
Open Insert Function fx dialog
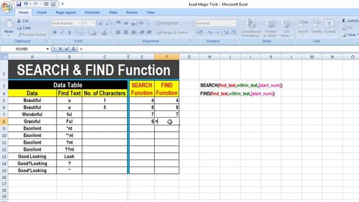click(73, 49)
